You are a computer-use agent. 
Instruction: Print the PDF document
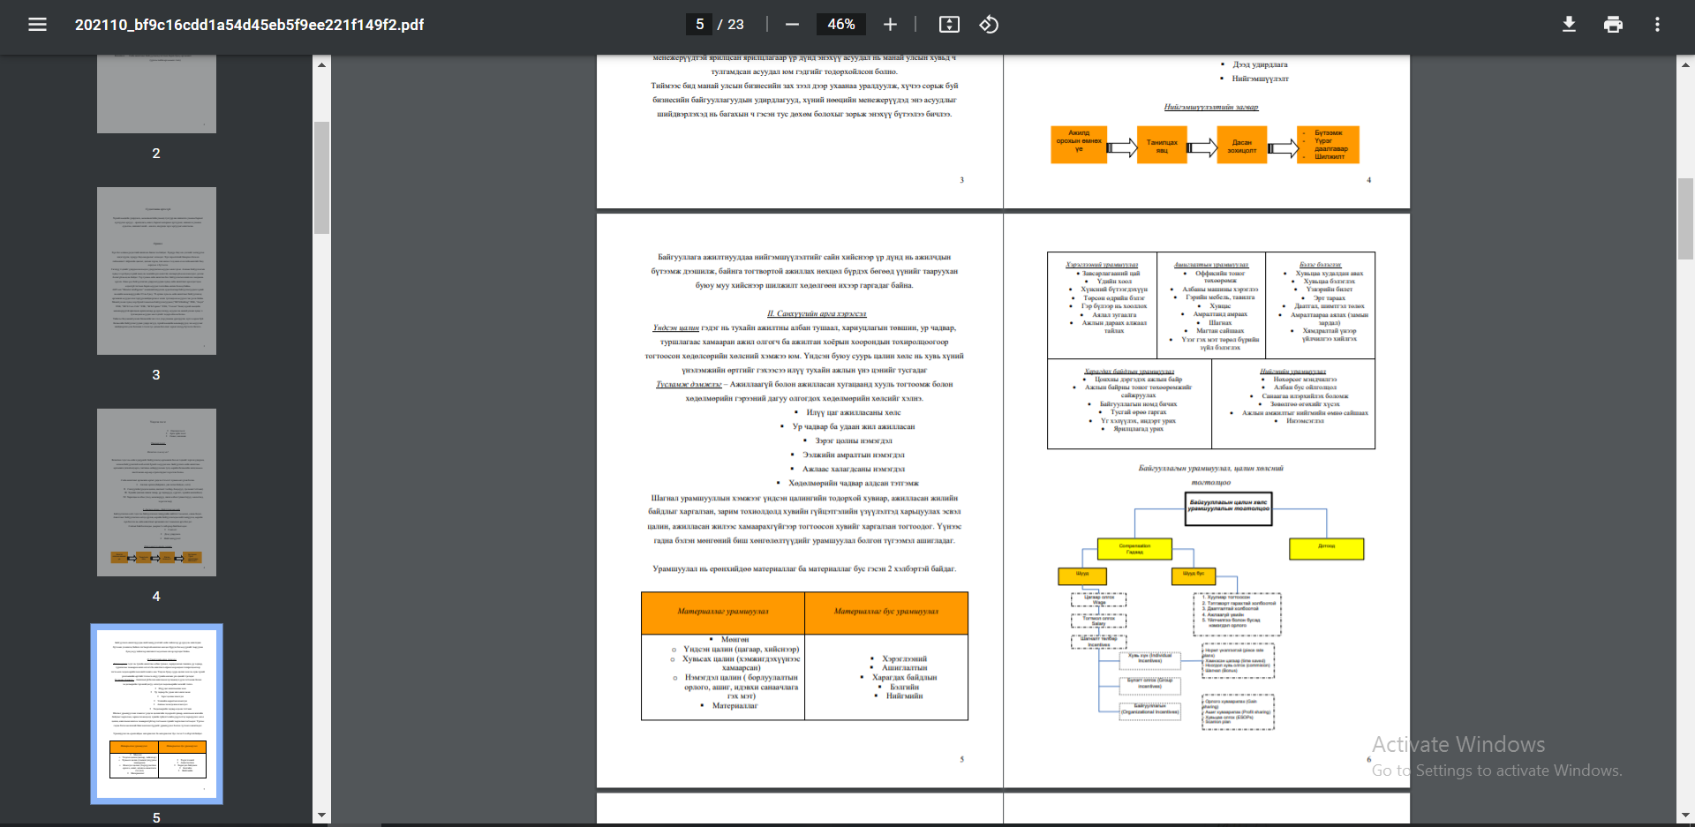point(1613,25)
